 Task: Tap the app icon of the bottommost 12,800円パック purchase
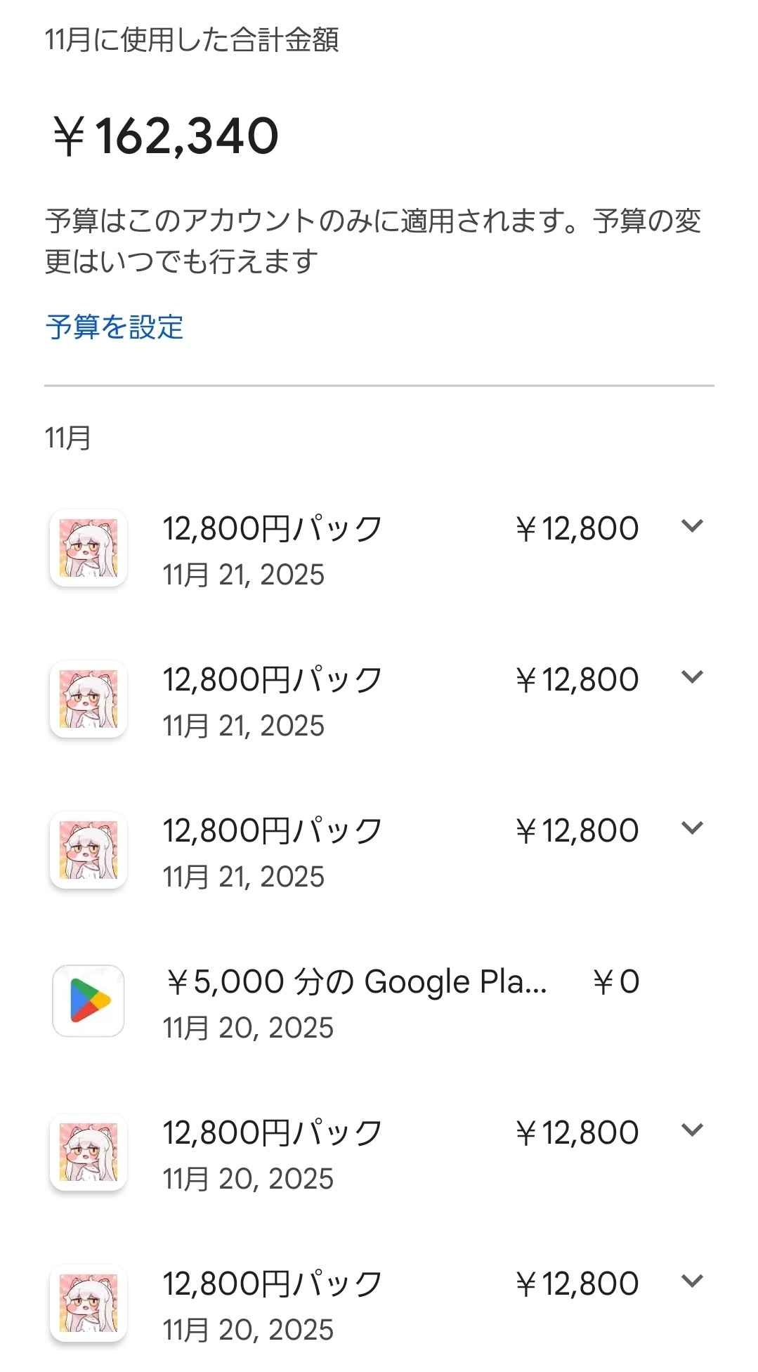pyautogui.click(x=89, y=1303)
